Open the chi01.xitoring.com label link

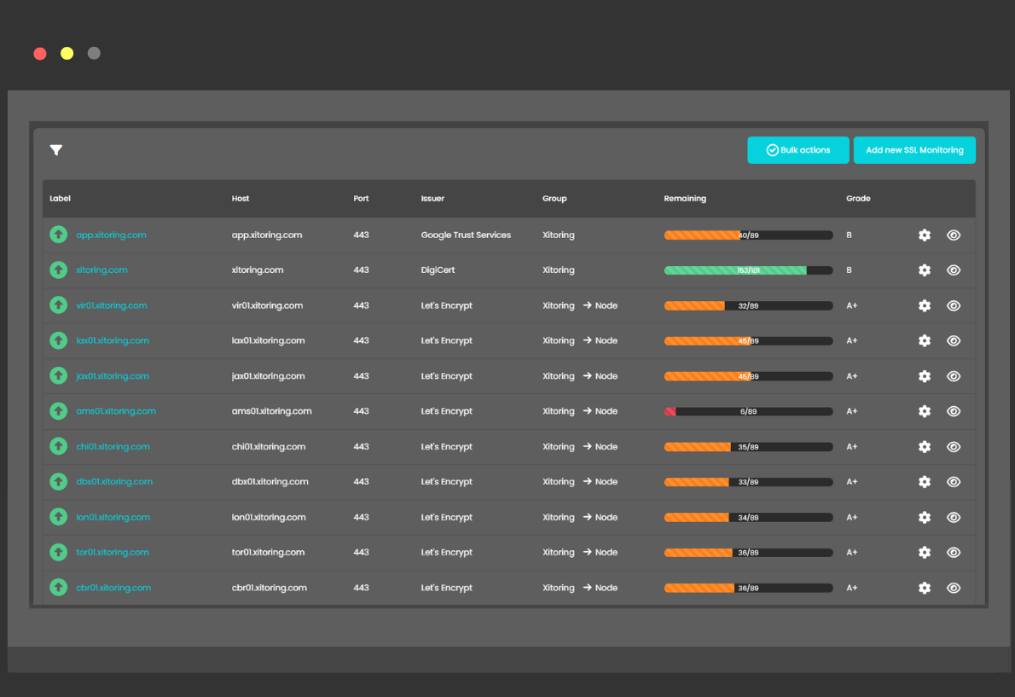pos(113,446)
